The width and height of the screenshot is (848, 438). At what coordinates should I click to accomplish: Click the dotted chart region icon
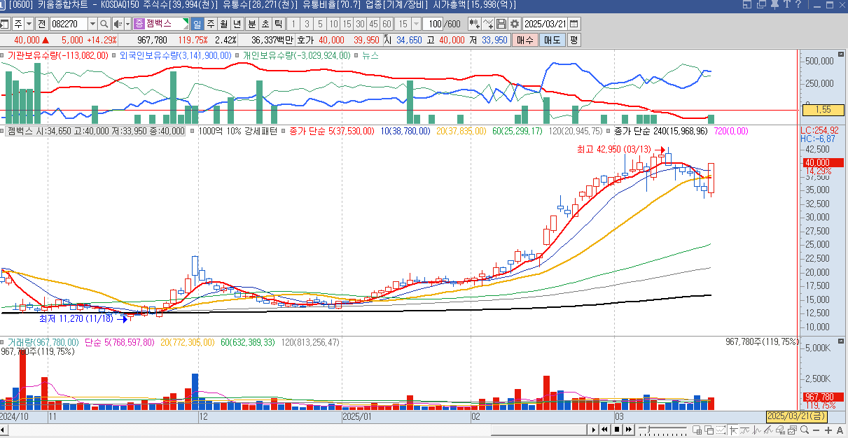721,430
